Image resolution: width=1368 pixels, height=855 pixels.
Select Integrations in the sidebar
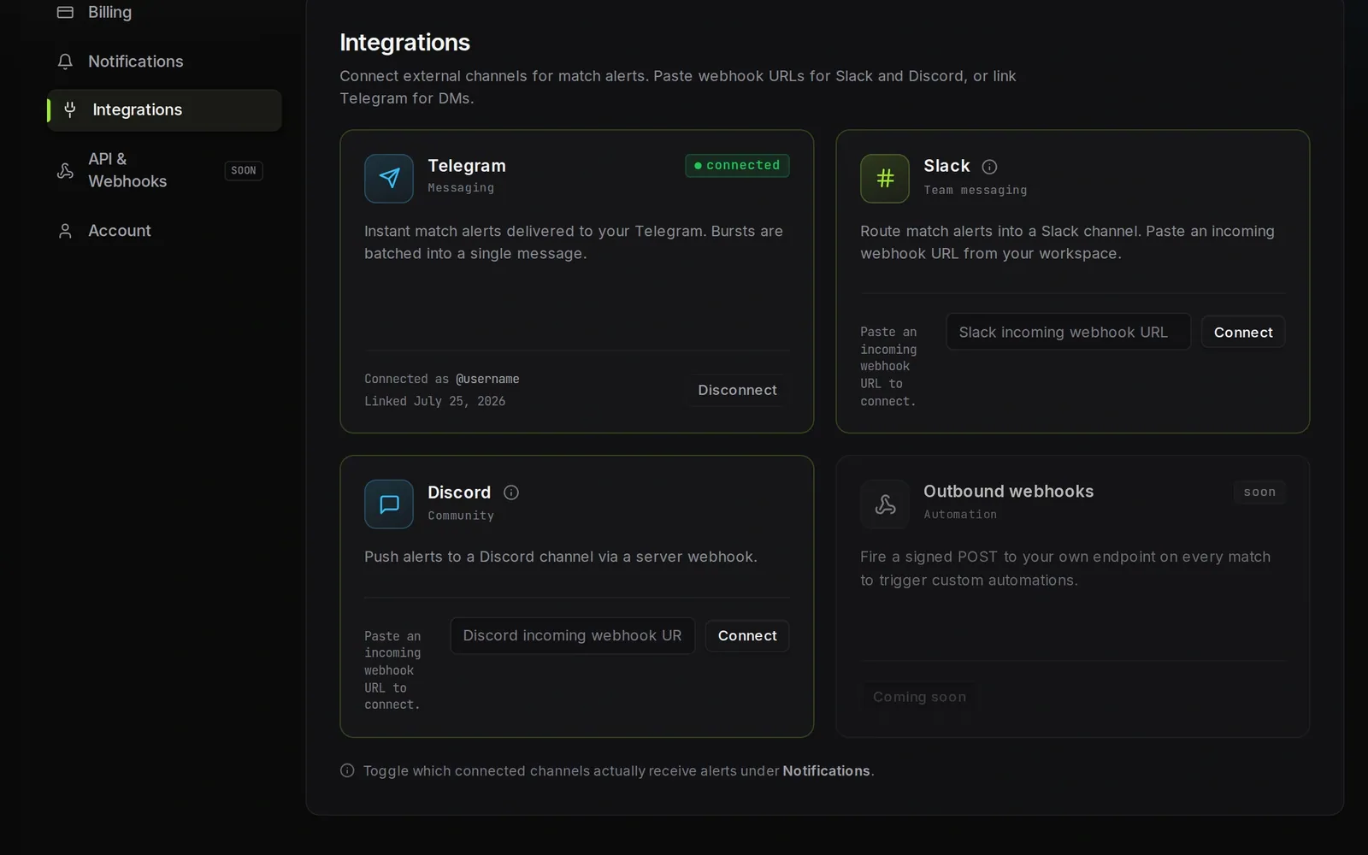[x=164, y=110]
